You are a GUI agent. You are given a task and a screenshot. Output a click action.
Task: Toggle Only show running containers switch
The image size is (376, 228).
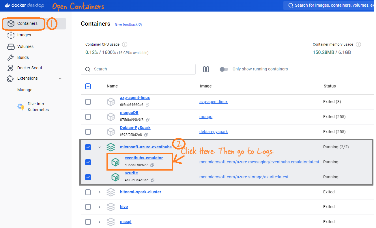pos(224,69)
